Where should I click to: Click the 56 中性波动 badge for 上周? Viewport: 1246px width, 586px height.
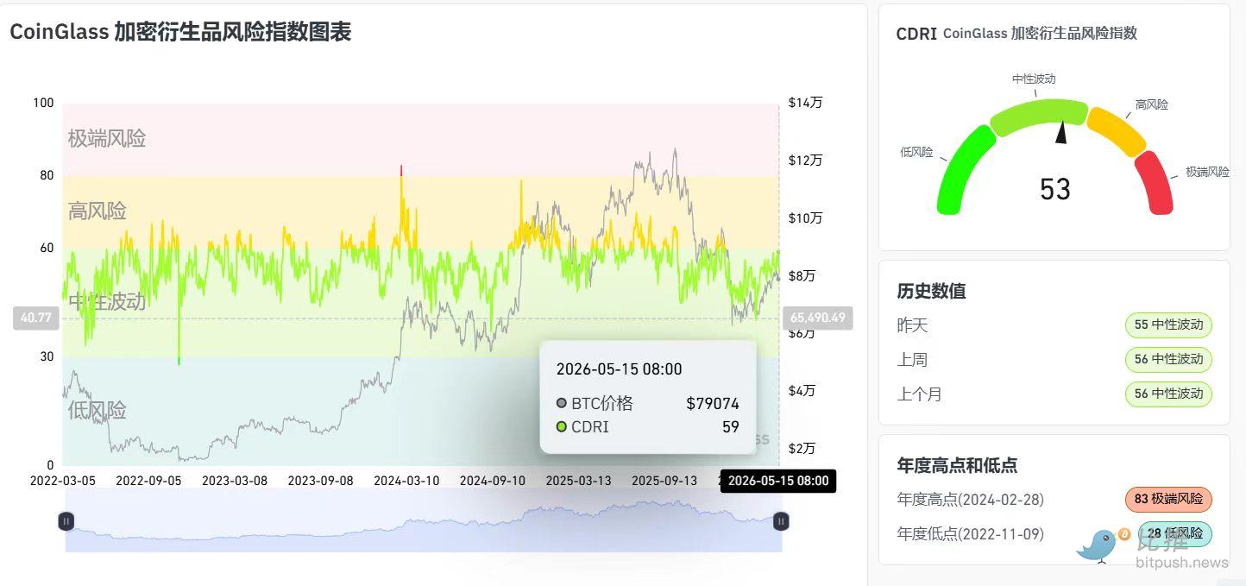[x=1168, y=359]
